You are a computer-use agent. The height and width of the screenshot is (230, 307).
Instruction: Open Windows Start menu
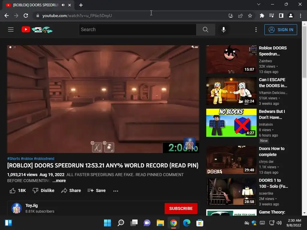tap(107, 223)
